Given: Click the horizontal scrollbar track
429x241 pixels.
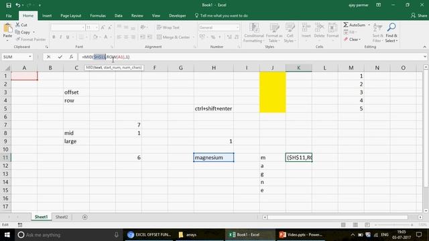Looking at the screenshot, I should 338,217.
